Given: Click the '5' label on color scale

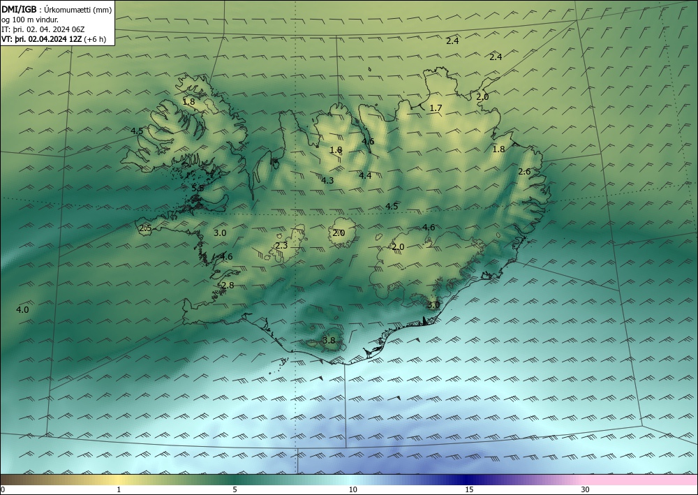Looking at the screenshot, I should pos(235,489).
